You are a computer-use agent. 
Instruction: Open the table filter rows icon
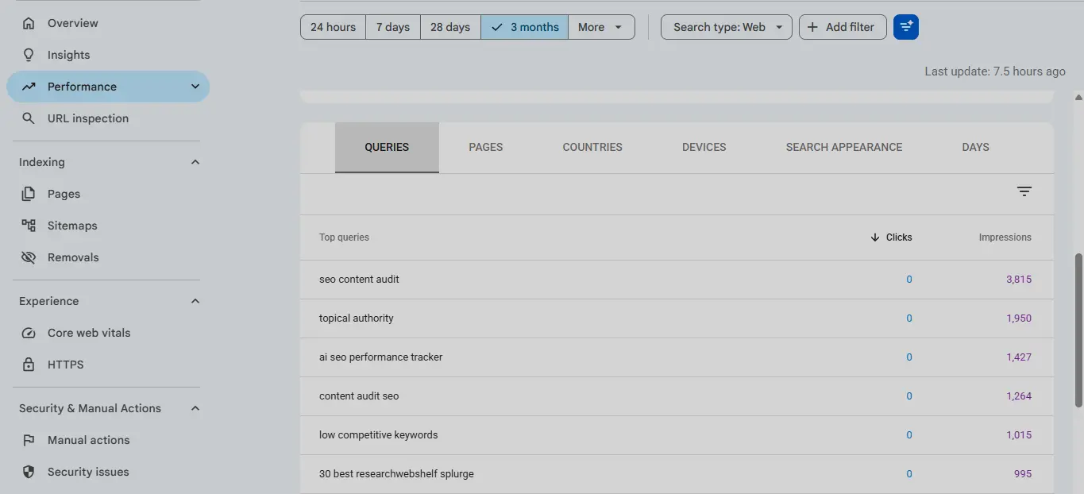pos(1024,191)
